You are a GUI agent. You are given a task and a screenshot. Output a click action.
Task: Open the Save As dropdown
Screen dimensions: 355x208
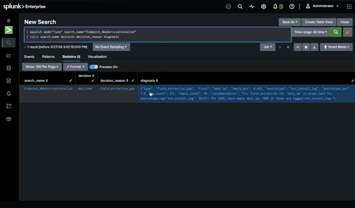[x=289, y=22]
